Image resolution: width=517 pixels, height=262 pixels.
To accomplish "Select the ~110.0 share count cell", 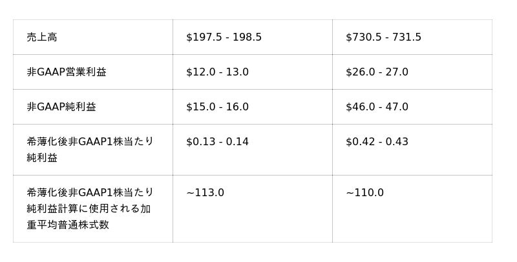I will point(364,193).
